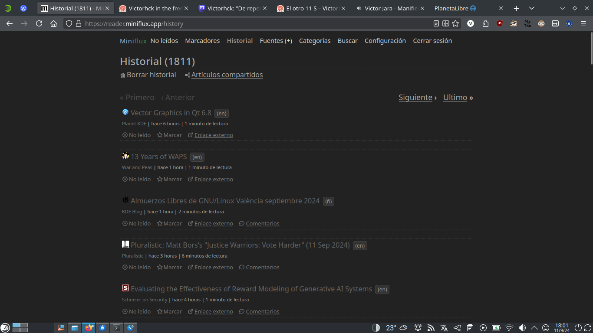Open the openSUSE application launcher
Viewport: 593px width, 333px height.
click(x=5, y=328)
